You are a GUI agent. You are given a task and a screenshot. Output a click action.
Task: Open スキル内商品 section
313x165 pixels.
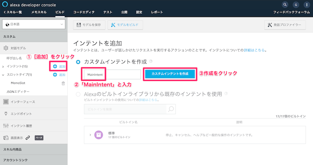(34, 149)
